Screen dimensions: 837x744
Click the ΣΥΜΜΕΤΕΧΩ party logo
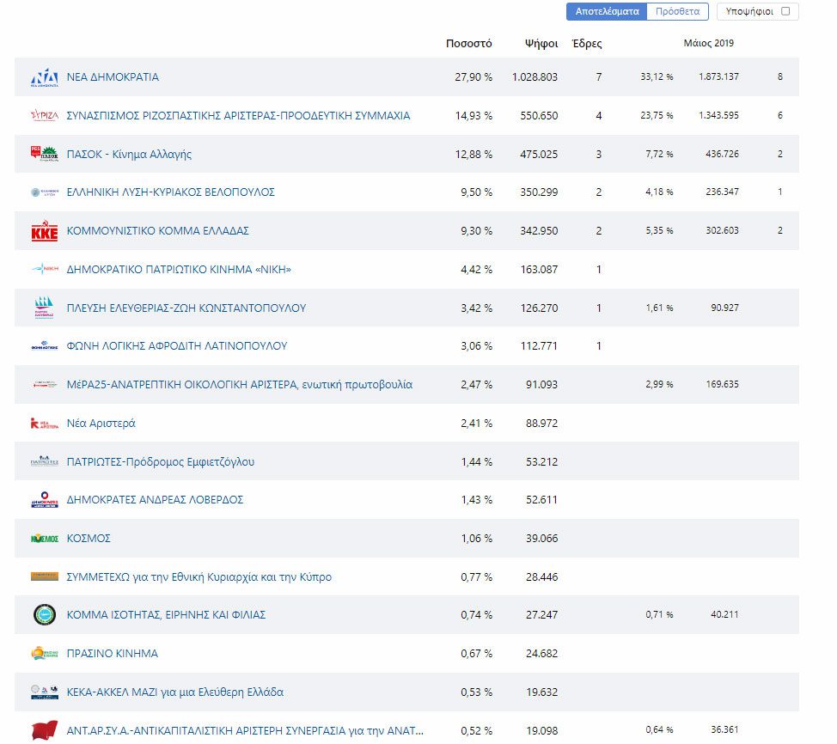tap(45, 576)
